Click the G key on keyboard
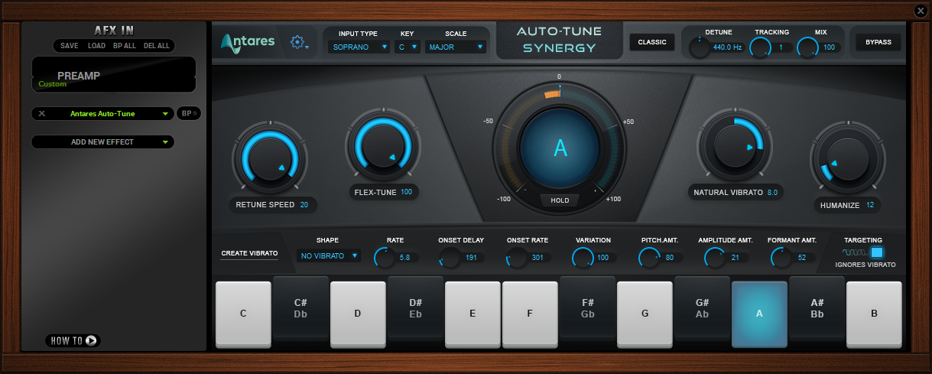The width and height of the screenshot is (932, 374). click(645, 313)
